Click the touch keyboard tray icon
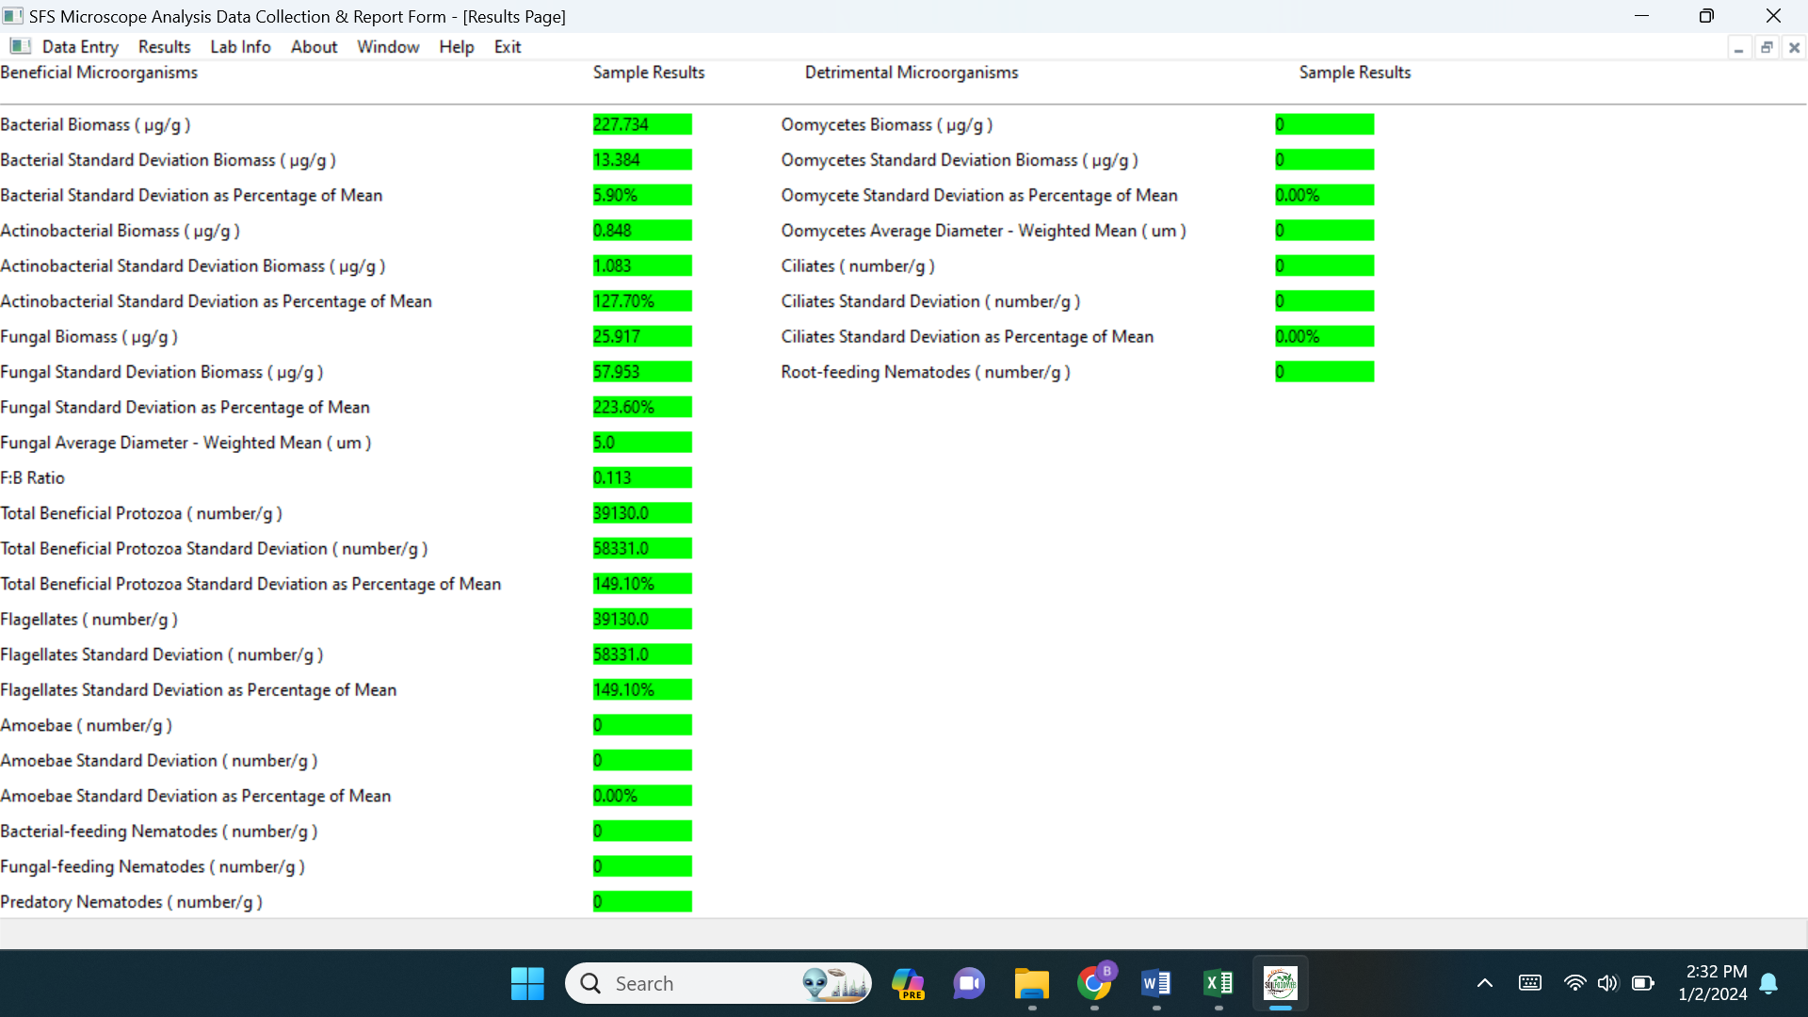Viewport: 1808px width, 1017px height. pyautogui.click(x=1530, y=983)
